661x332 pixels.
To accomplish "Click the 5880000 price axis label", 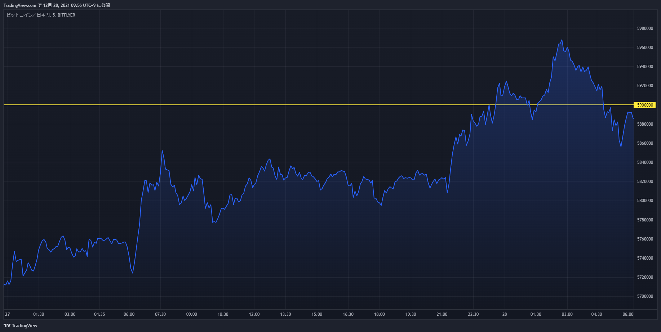I will [x=645, y=124].
